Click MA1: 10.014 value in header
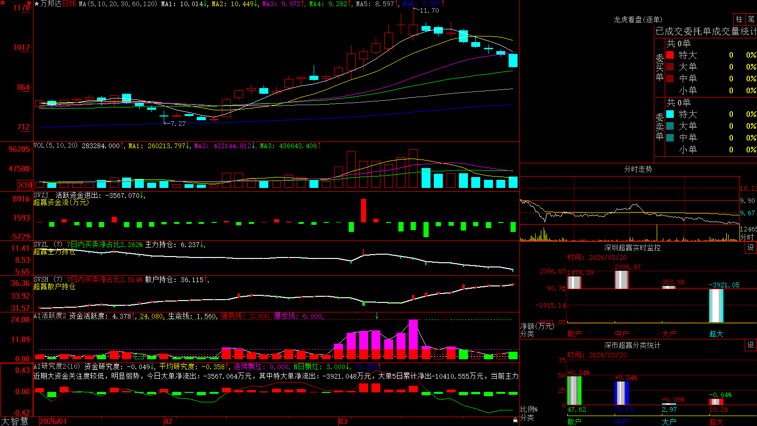Viewport: 757px width, 426px height. [x=182, y=4]
